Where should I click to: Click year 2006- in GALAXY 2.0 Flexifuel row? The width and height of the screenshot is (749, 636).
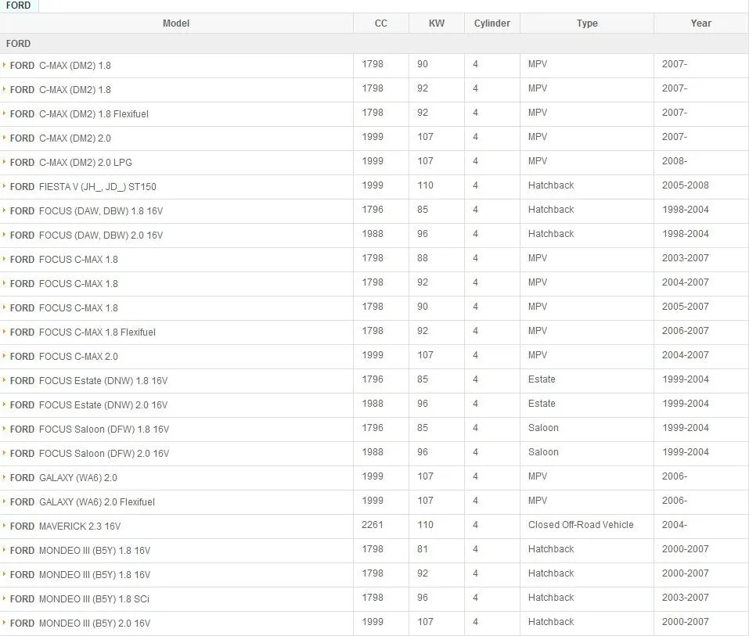pos(675,501)
